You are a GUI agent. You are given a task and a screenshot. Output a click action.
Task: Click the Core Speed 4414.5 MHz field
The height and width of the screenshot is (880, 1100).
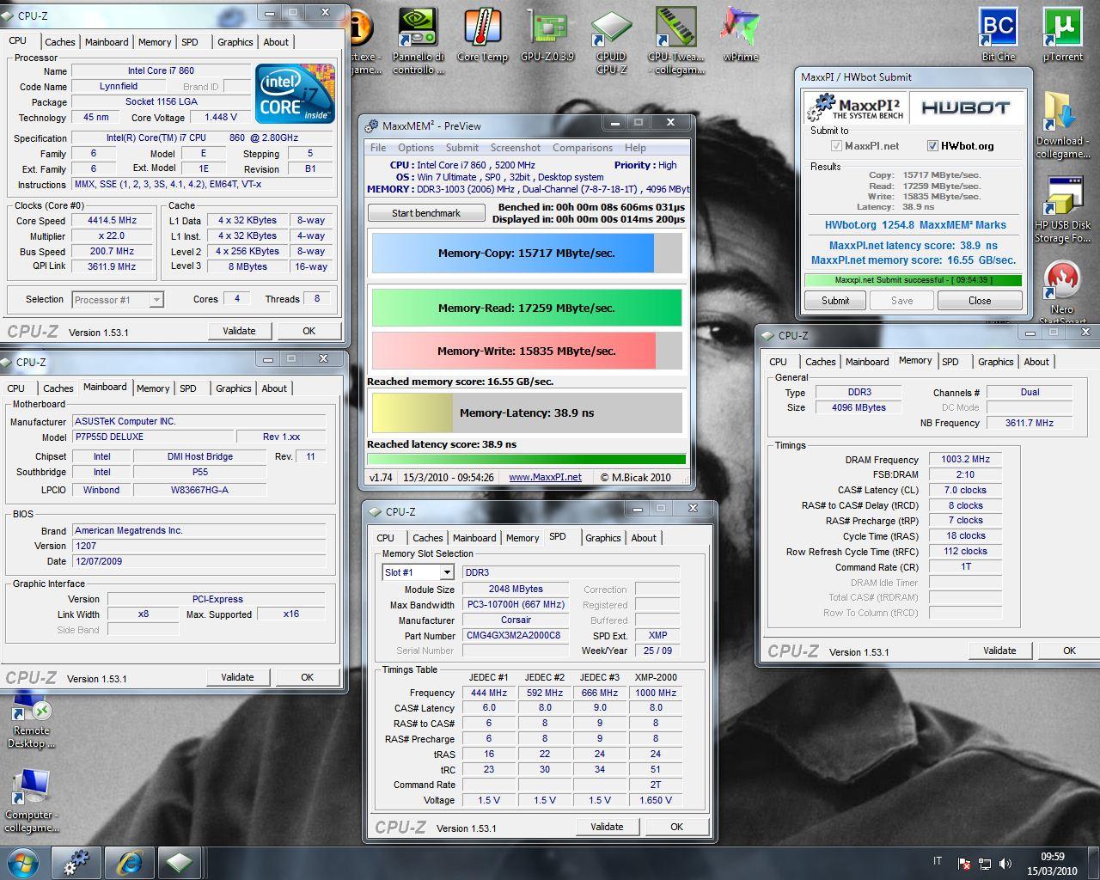(113, 221)
